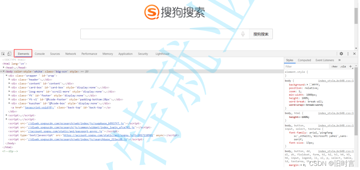Expand the QRcode-box div node
Image resolution: width=360 pixels, height=170 pixels.
pos(9,103)
